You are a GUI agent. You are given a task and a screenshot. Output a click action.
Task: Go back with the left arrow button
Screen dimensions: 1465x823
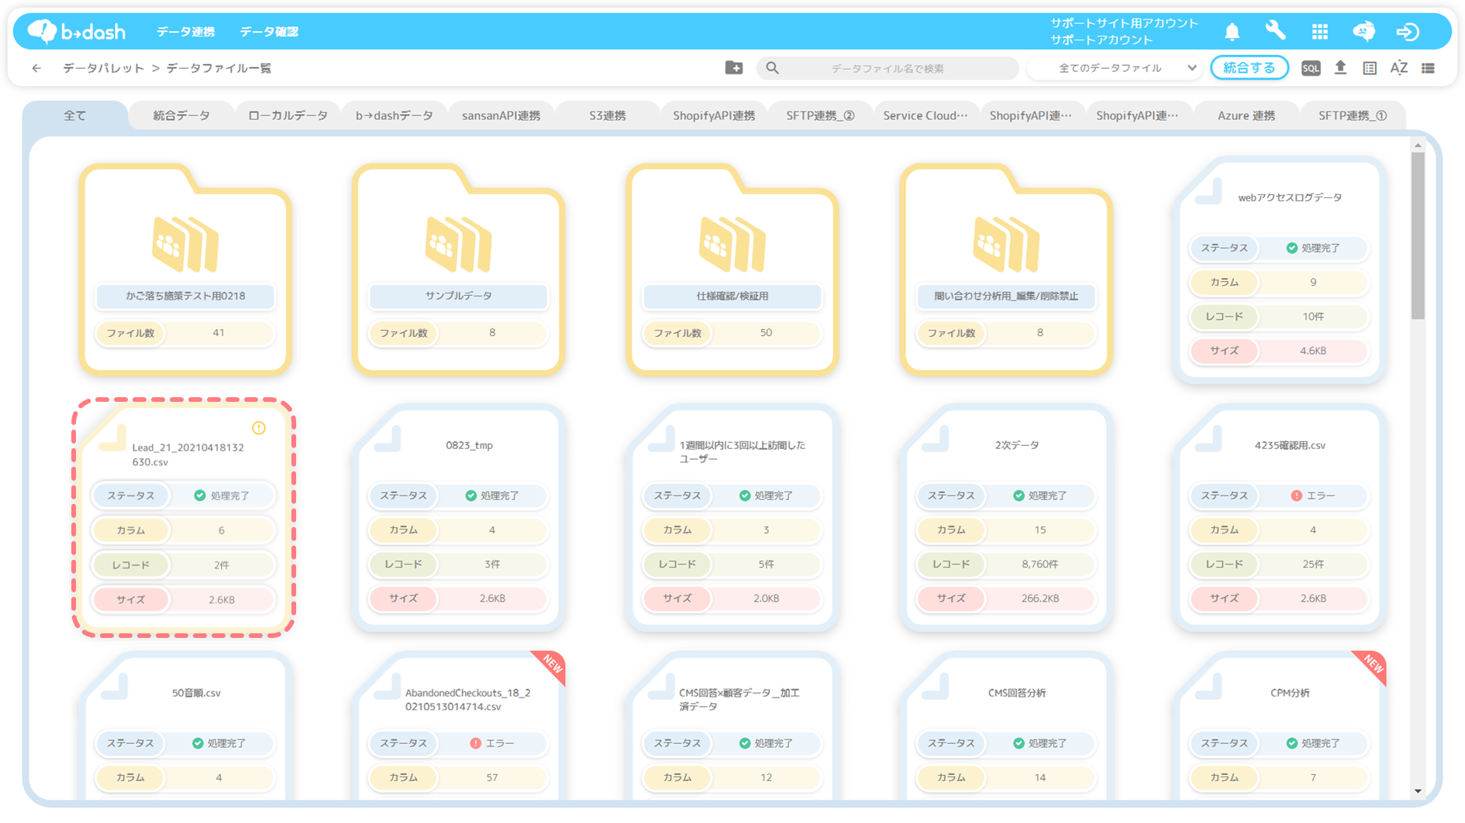click(36, 68)
